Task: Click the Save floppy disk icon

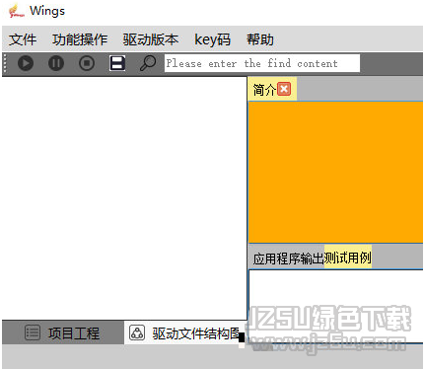Action: 117,63
